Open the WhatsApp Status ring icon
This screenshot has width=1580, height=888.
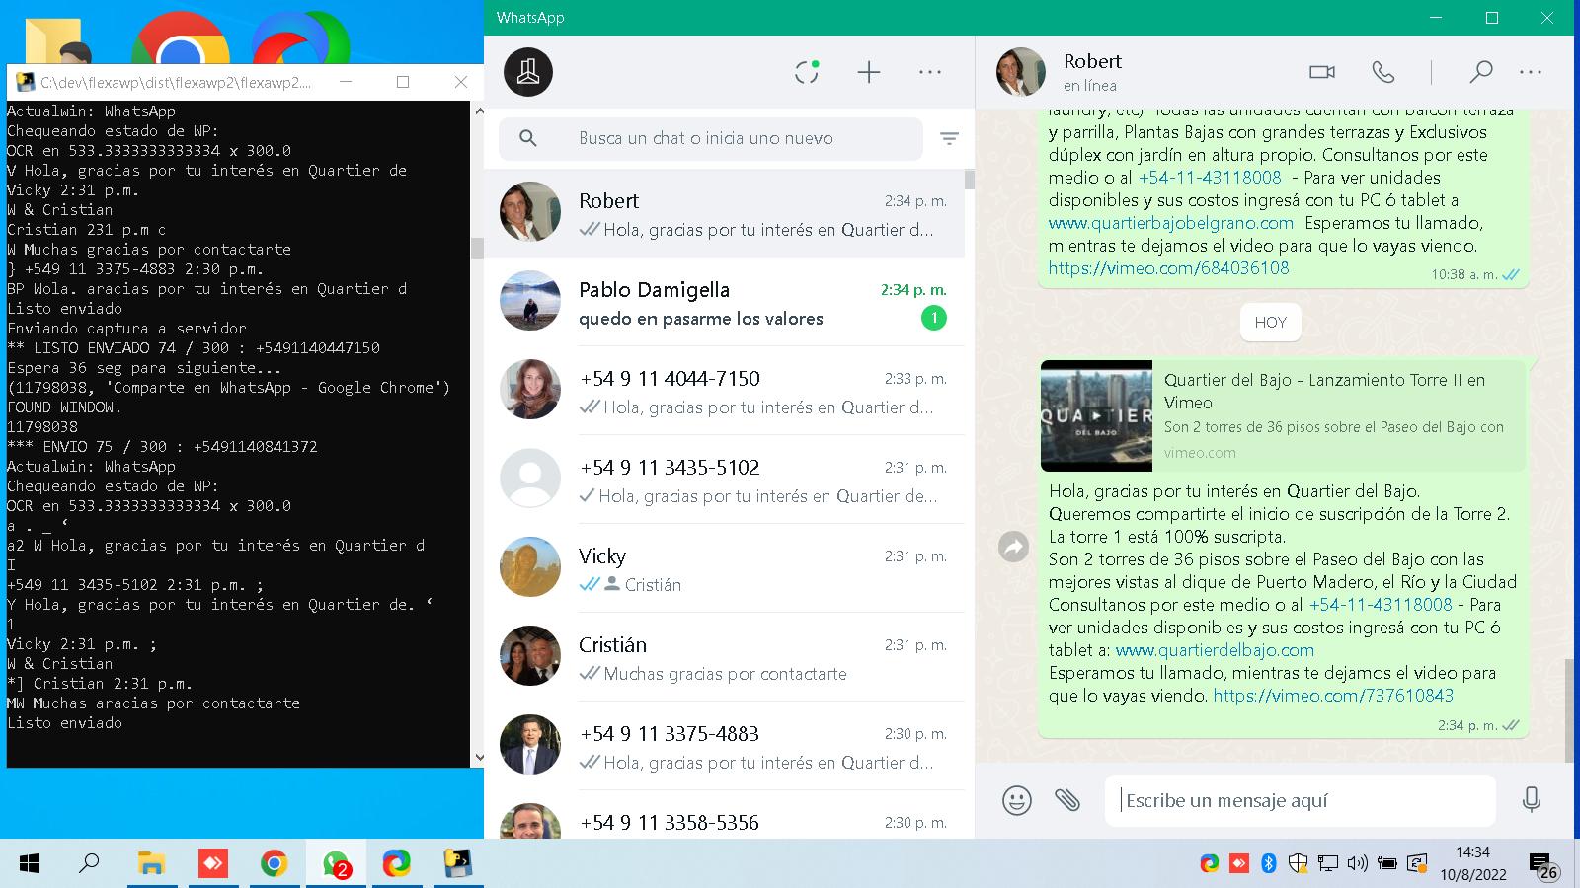click(x=807, y=72)
